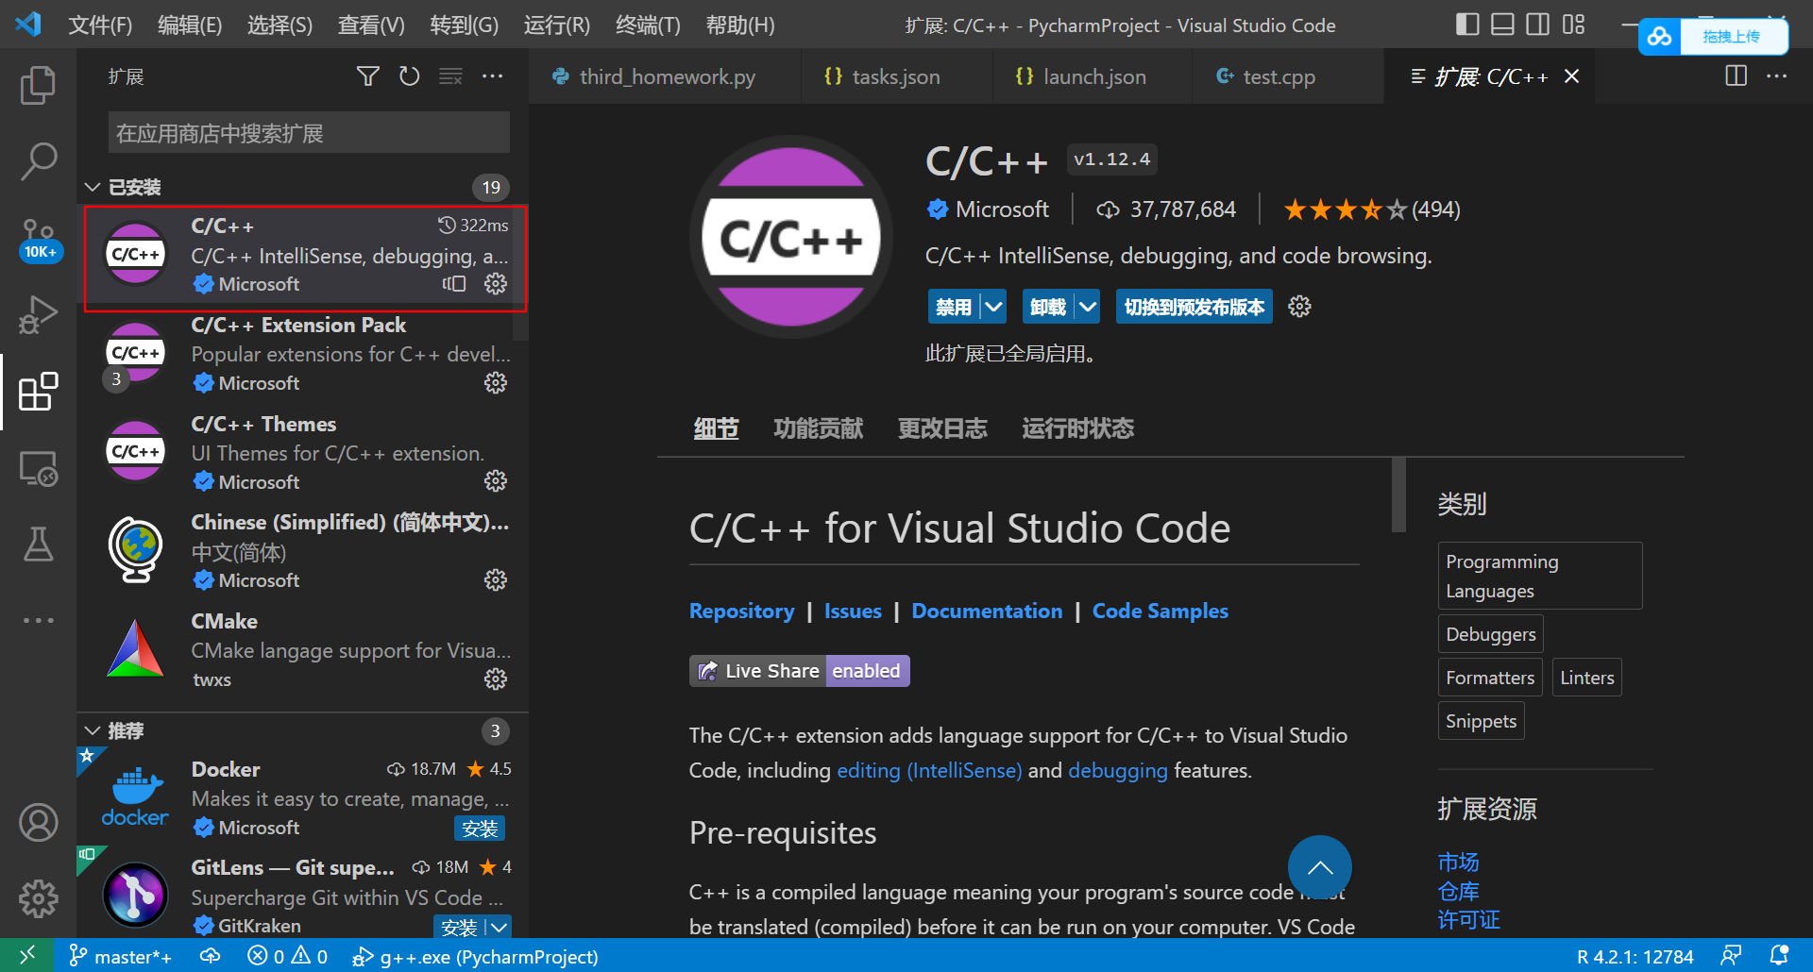Open the Run and Debug view
Image resolution: width=1813 pixels, height=972 pixels.
(38, 315)
